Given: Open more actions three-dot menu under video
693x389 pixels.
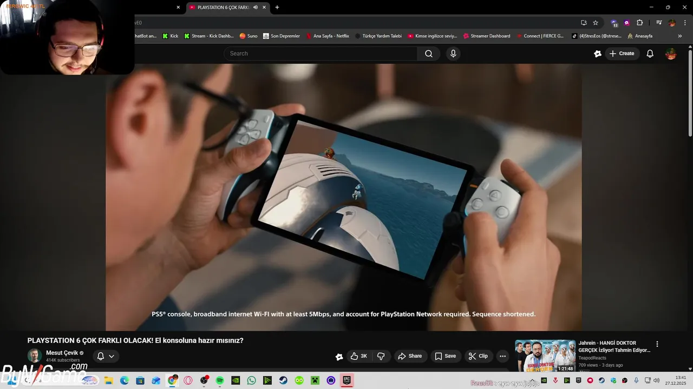Looking at the screenshot, I should click(x=503, y=356).
